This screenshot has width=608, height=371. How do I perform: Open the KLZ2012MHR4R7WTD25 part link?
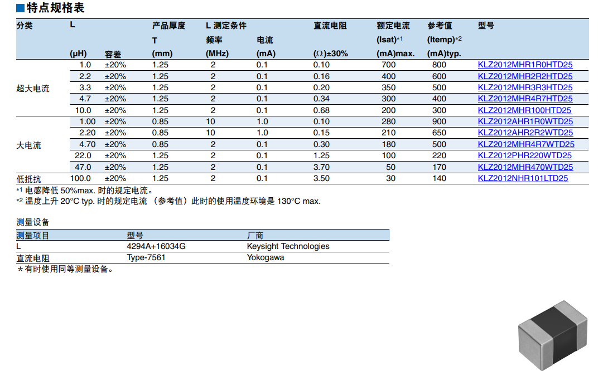[x=526, y=144]
